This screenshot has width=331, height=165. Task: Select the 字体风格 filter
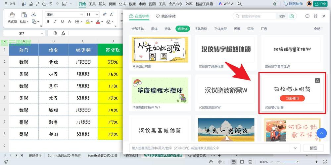[201, 29]
